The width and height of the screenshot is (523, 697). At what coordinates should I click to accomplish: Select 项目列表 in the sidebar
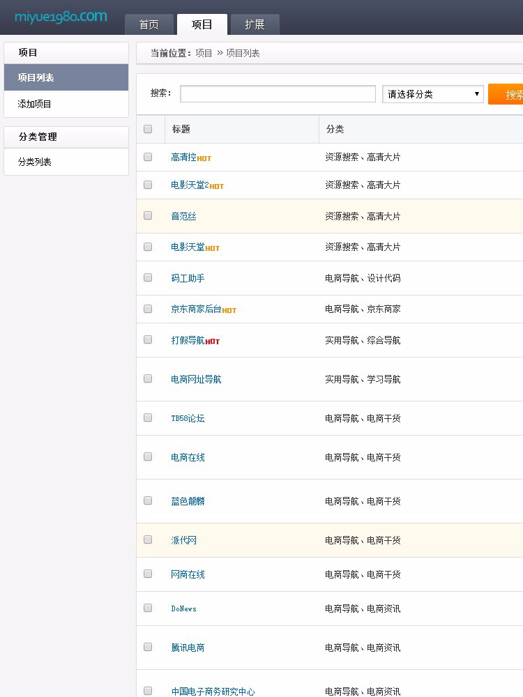pyautogui.click(x=66, y=77)
